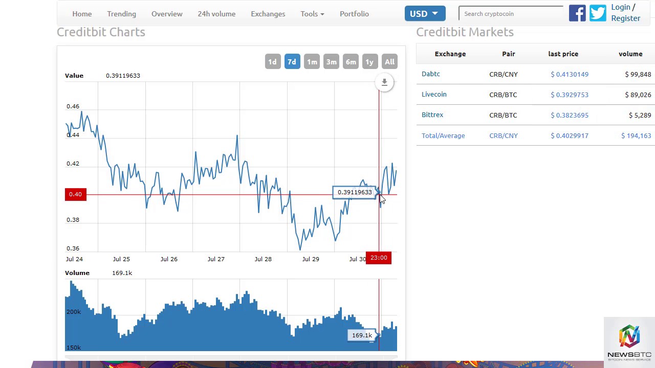Click the chart download icon
The image size is (655, 368).
click(x=384, y=82)
